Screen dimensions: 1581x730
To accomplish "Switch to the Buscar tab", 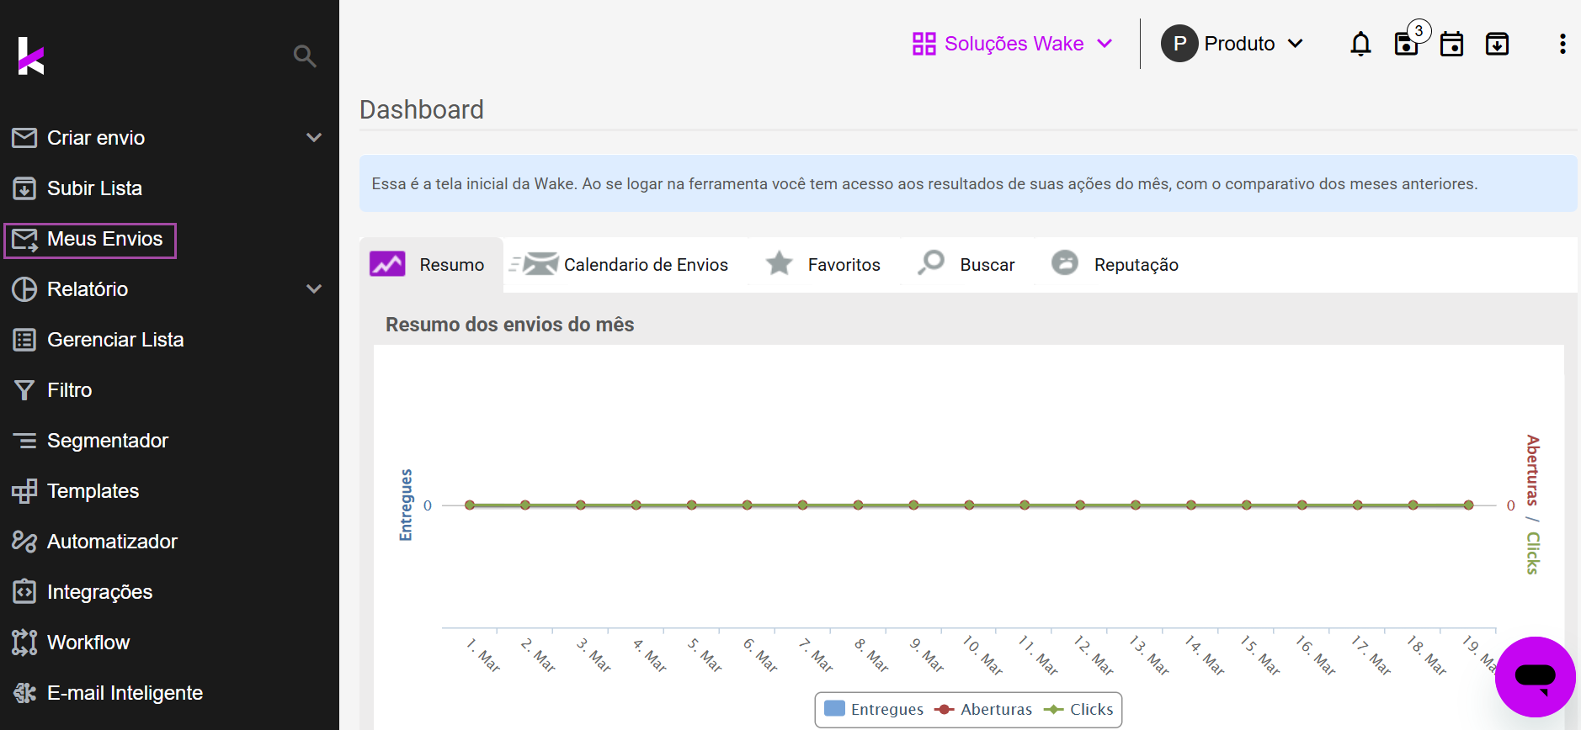I will pyautogui.click(x=966, y=264).
